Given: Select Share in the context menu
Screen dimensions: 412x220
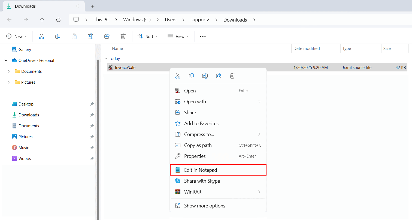Looking at the screenshot, I should [218, 113].
